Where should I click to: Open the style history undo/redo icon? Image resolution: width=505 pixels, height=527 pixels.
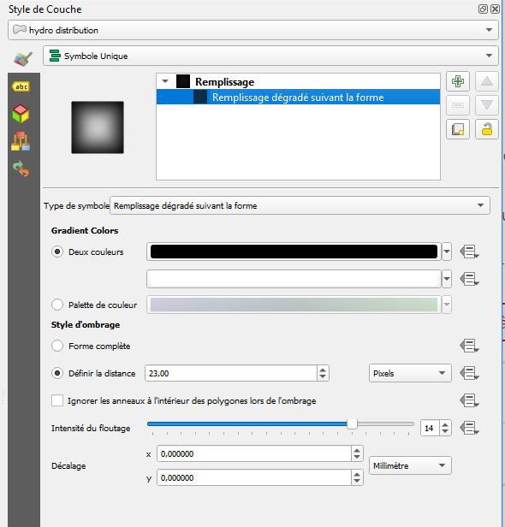pos(21,168)
